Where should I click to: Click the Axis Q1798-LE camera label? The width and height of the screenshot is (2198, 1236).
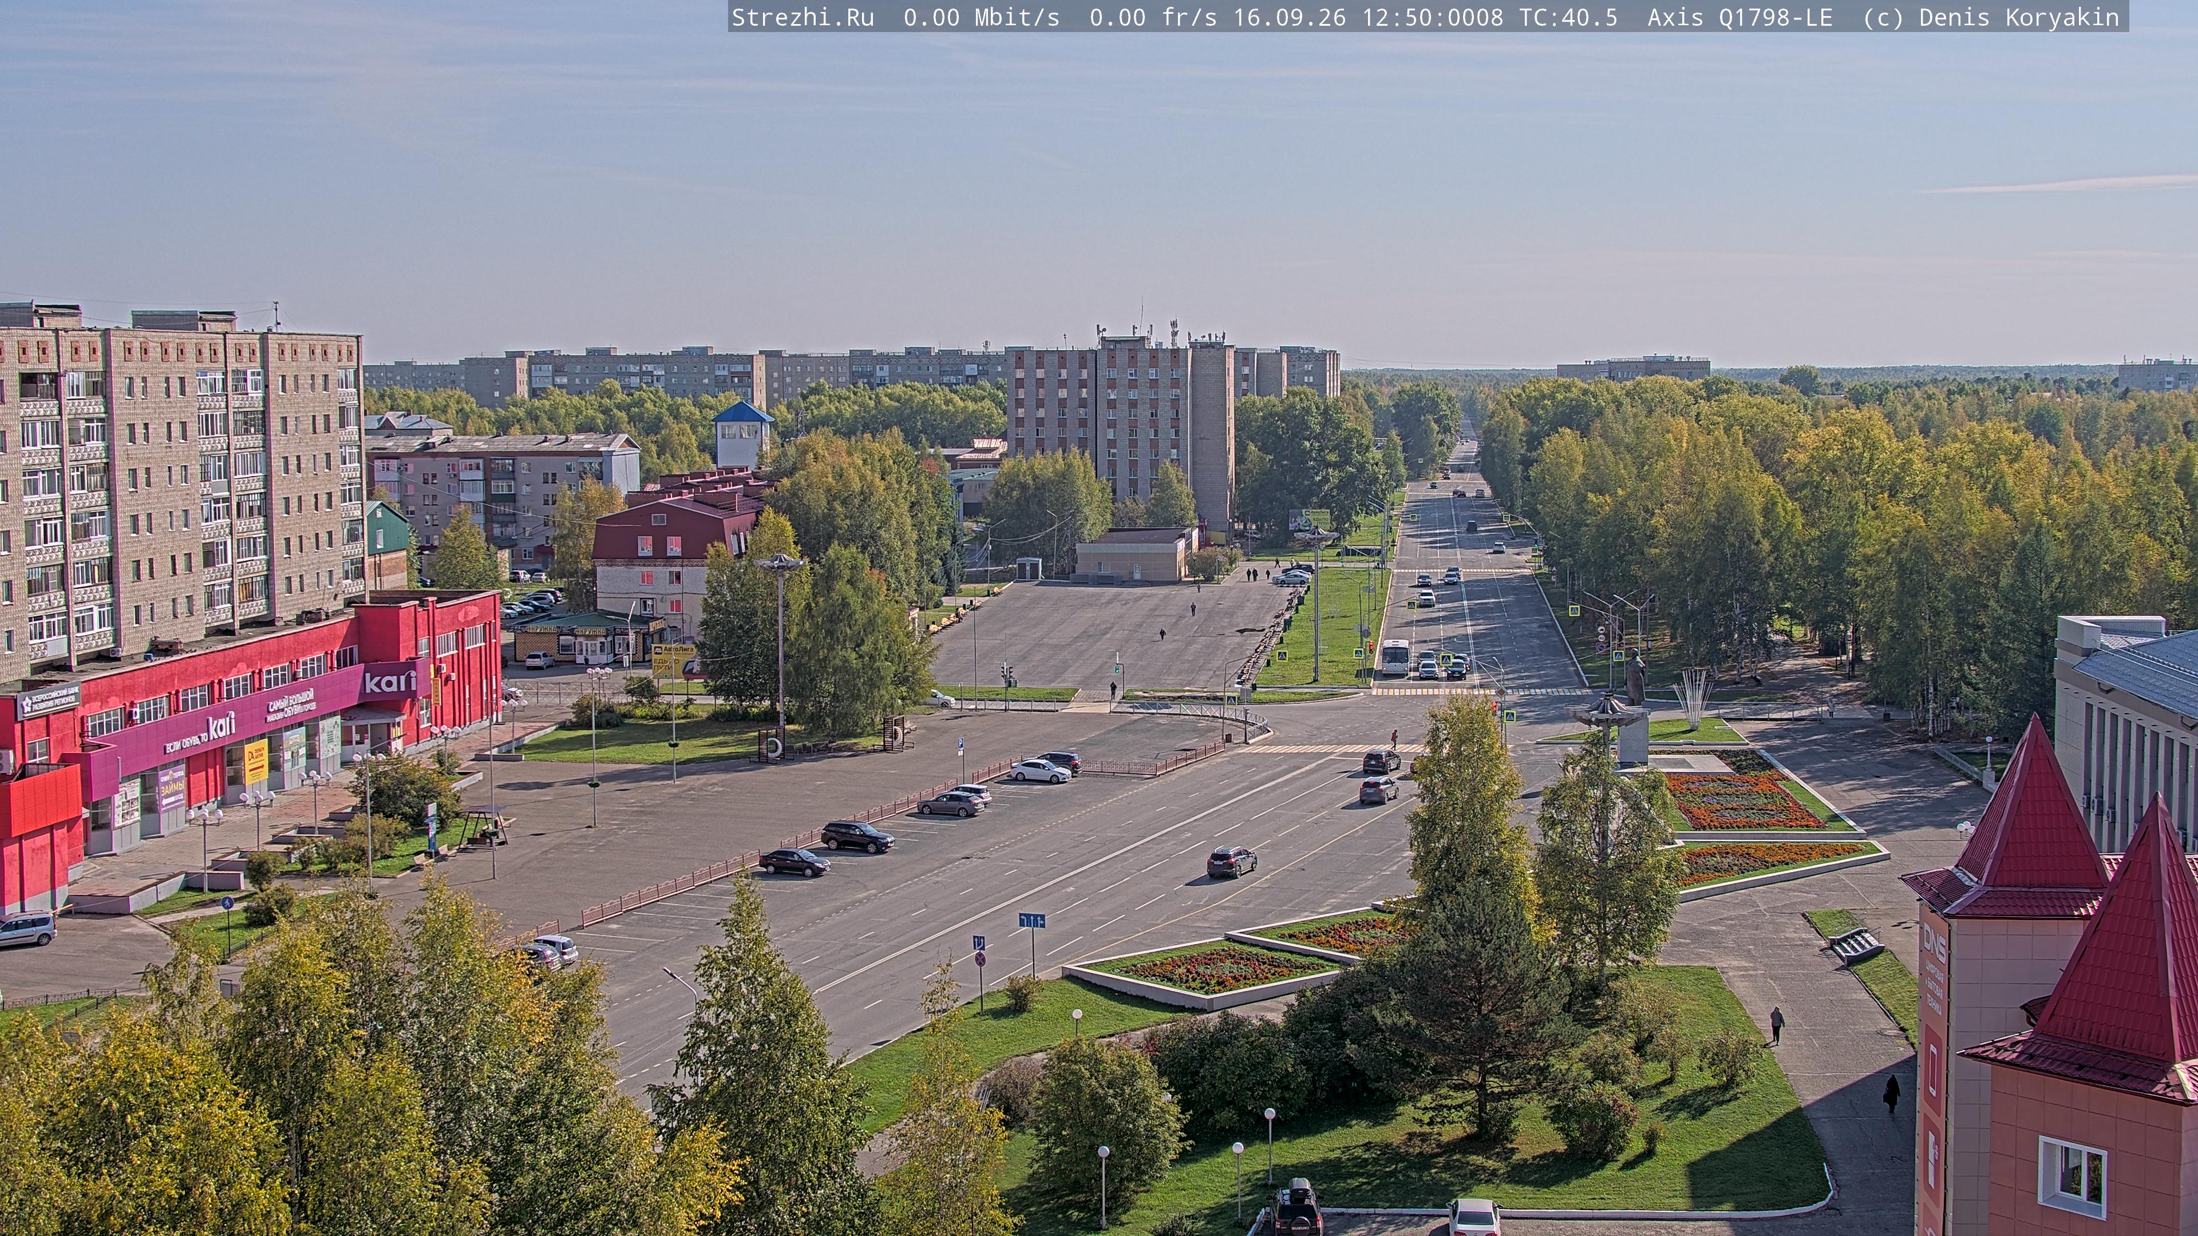point(1740,17)
